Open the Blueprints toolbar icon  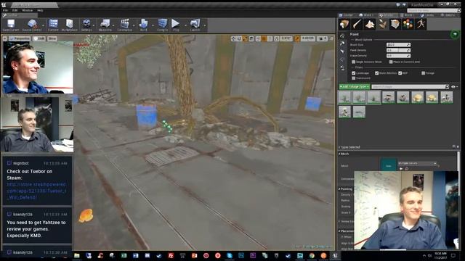105,24
